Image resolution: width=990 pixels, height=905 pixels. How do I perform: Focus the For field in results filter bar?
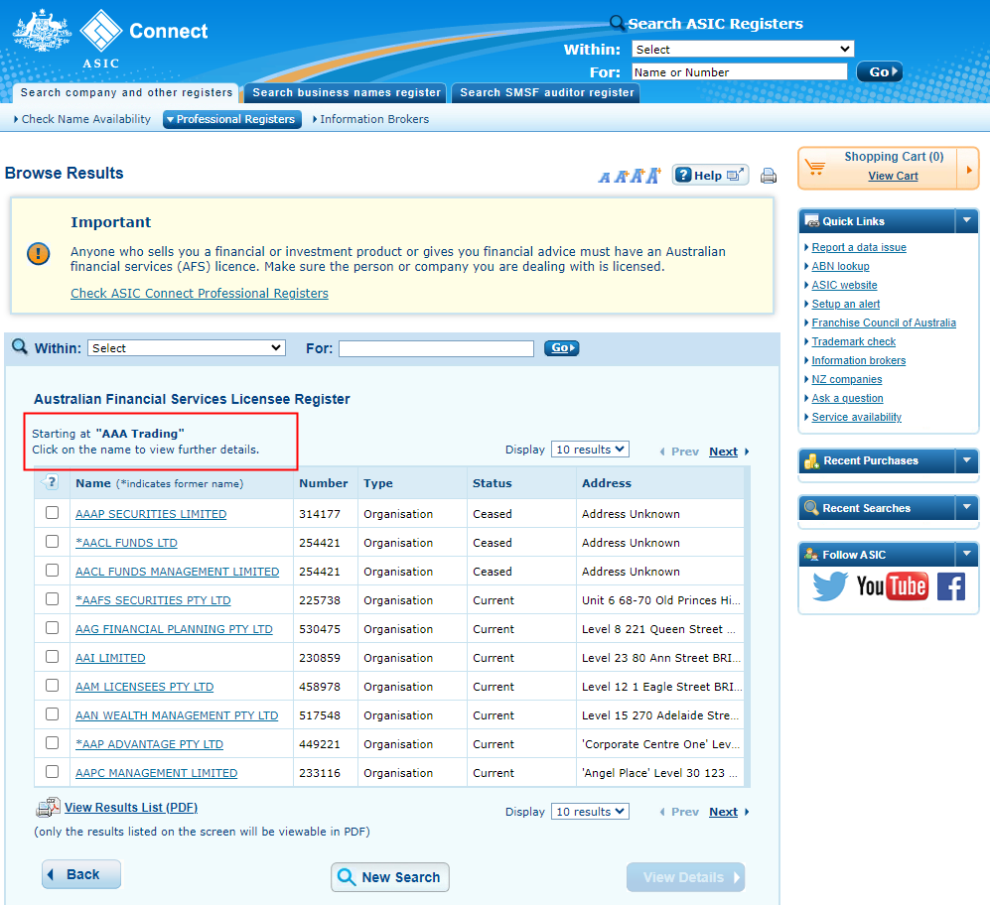[436, 348]
